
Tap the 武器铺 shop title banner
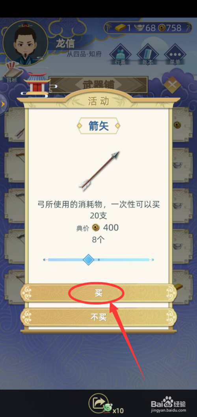click(x=98, y=85)
